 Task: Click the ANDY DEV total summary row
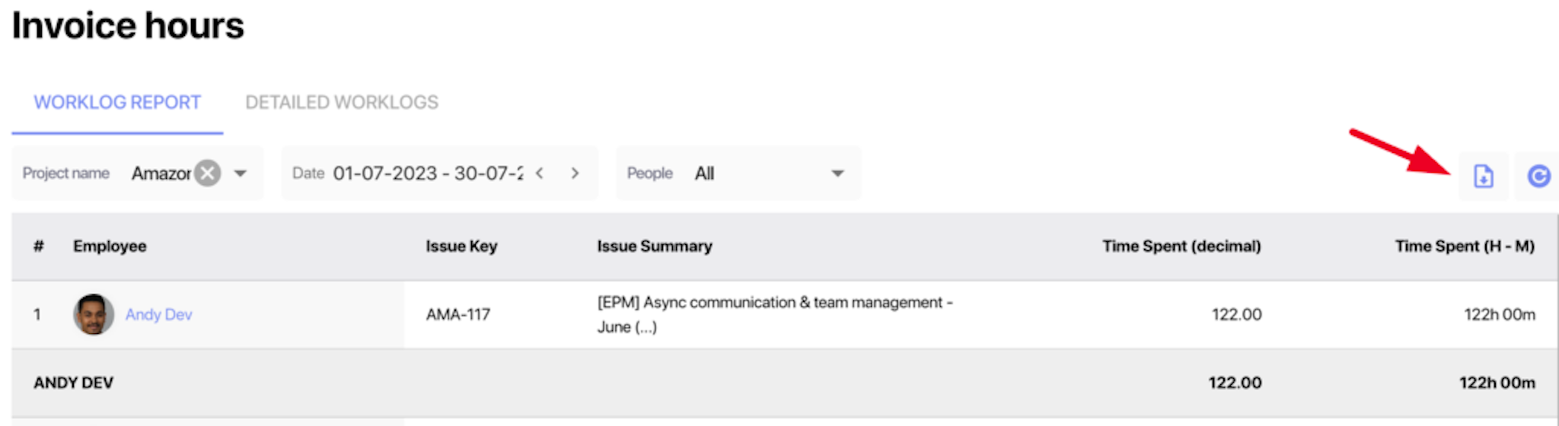pos(785,383)
